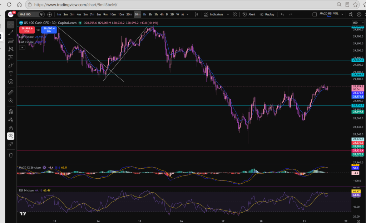Toggle hide all drawings eye icon
Image resolution: width=366 pixels, height=223 pixels.
(11, 136)
